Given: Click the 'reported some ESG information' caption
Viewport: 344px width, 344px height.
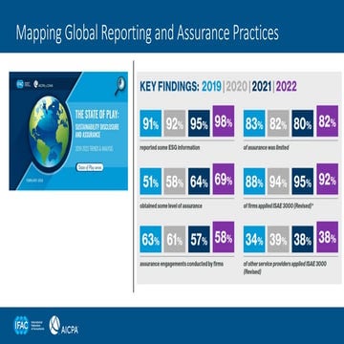Looking at the screenshot, I should click(x=170, y=148).
